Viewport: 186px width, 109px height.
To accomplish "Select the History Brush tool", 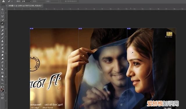I will 2,45.
